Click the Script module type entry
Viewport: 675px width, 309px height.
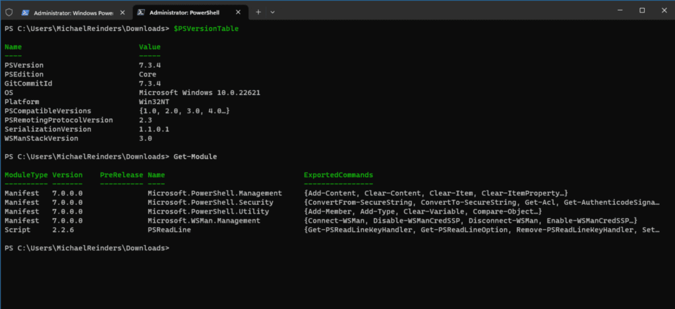(18, 230)
